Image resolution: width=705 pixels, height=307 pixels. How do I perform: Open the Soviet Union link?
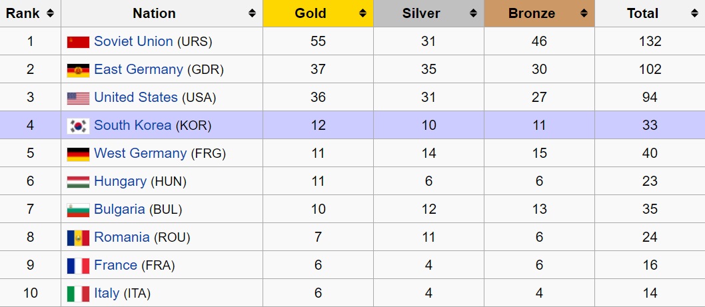[133, 41]
